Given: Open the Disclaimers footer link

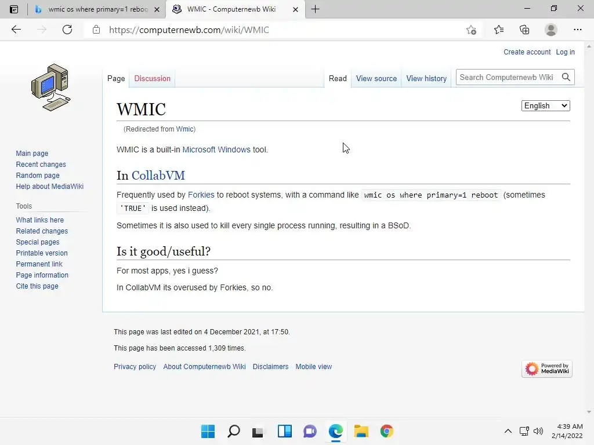Looking at the screenshot, I should [x=270, y=366].
